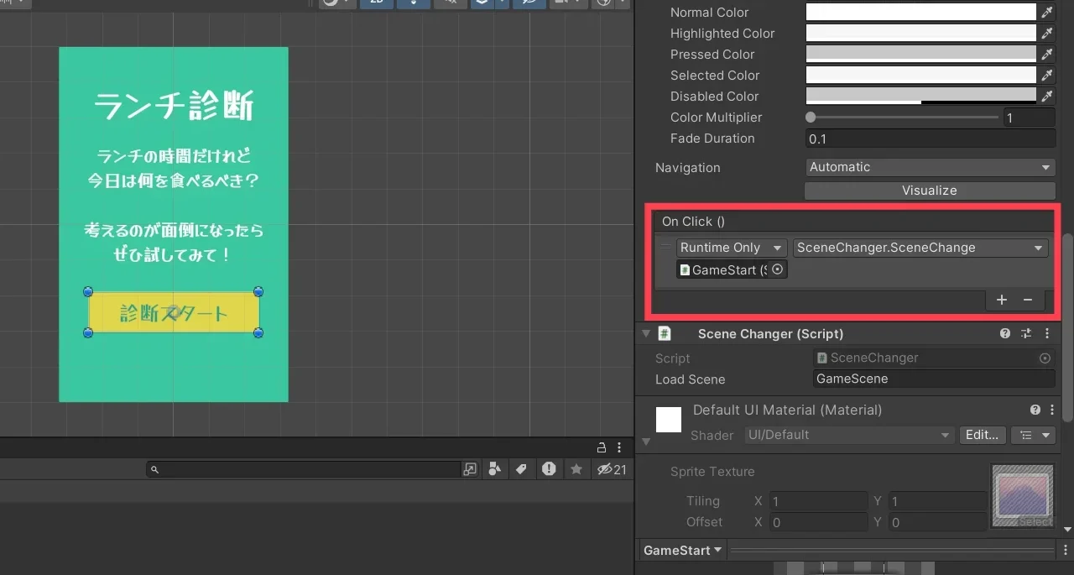Click the reorder handle of On Click entry
Viewport: 1074px width, 575px height.
(665, 248)
